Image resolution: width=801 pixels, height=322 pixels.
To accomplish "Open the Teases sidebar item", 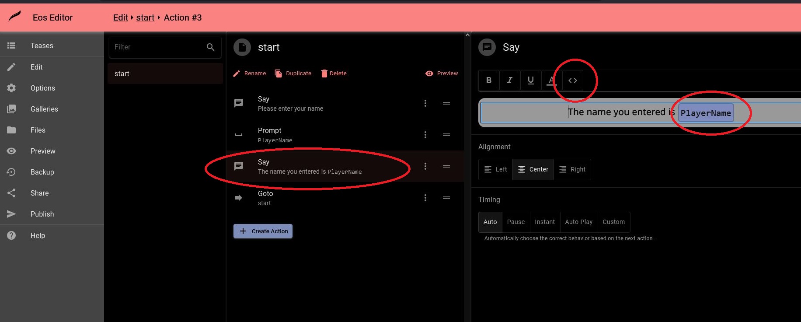I will coord(52,45).
